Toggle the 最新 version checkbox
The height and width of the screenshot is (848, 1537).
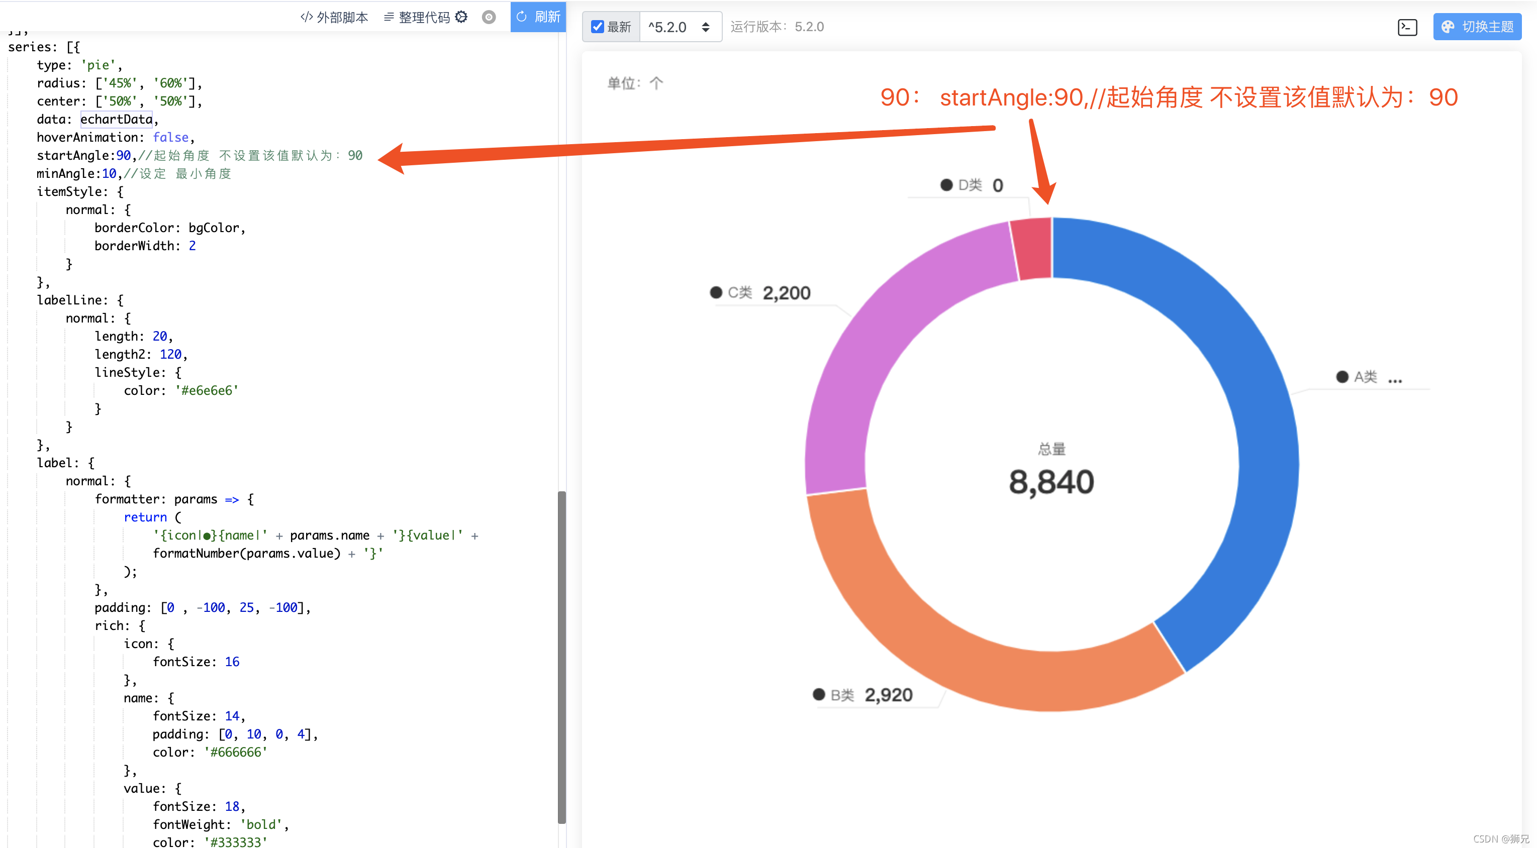tap(597, 26)
